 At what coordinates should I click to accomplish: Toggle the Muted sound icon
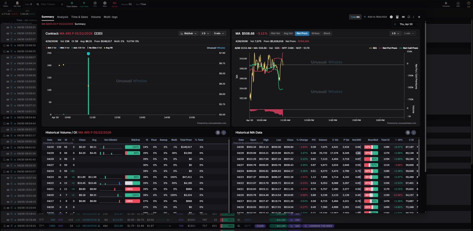115,3
